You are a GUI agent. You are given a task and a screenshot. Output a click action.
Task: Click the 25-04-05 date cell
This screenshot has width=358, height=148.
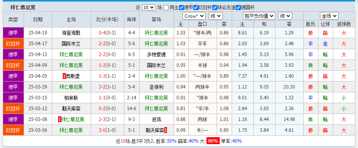point(38,76)
